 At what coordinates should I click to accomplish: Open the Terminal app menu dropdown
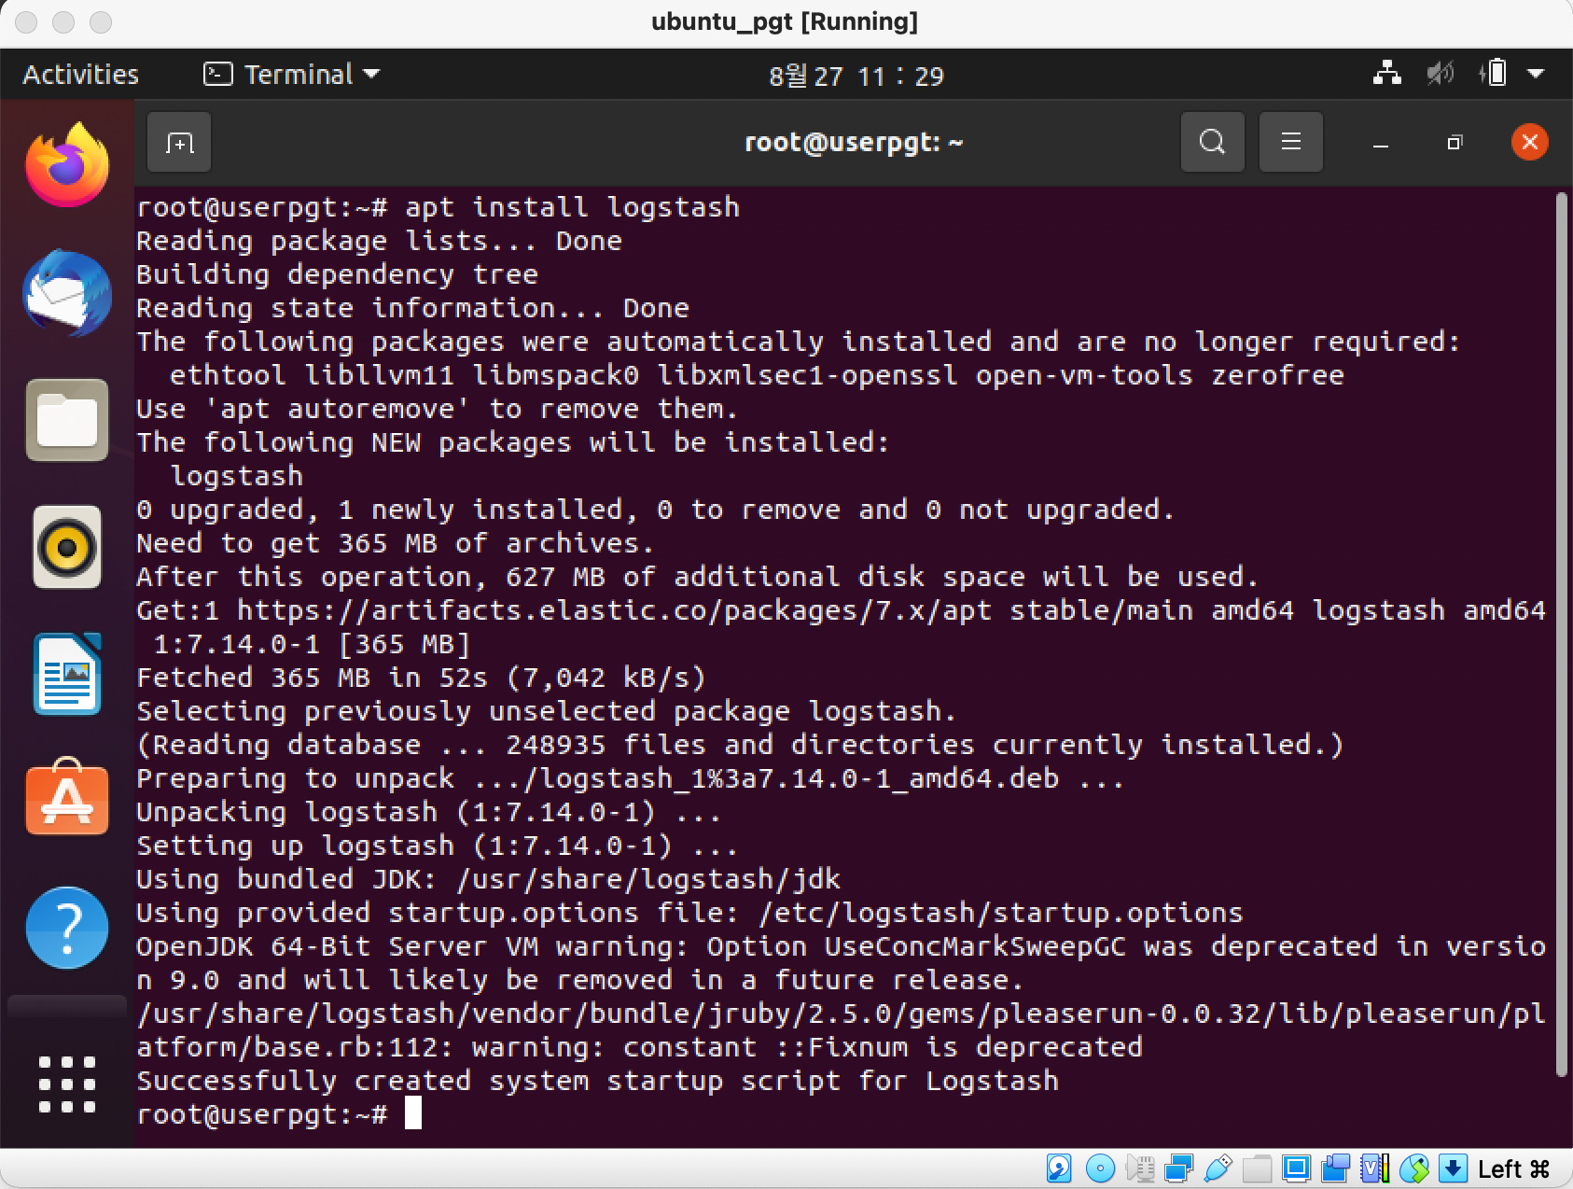(292, 75)
